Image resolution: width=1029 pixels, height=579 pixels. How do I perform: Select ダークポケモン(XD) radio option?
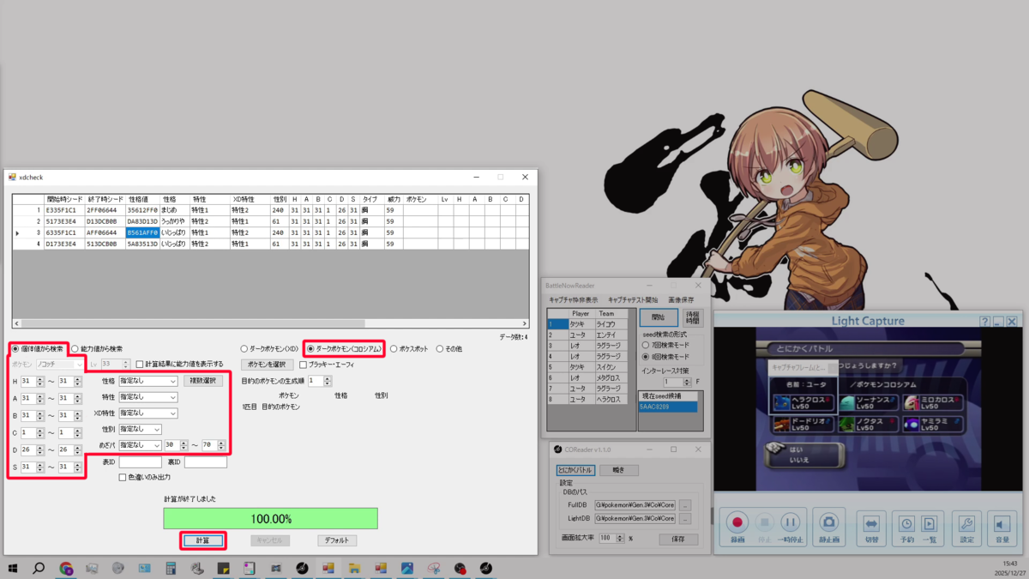[x=269, y=349]
